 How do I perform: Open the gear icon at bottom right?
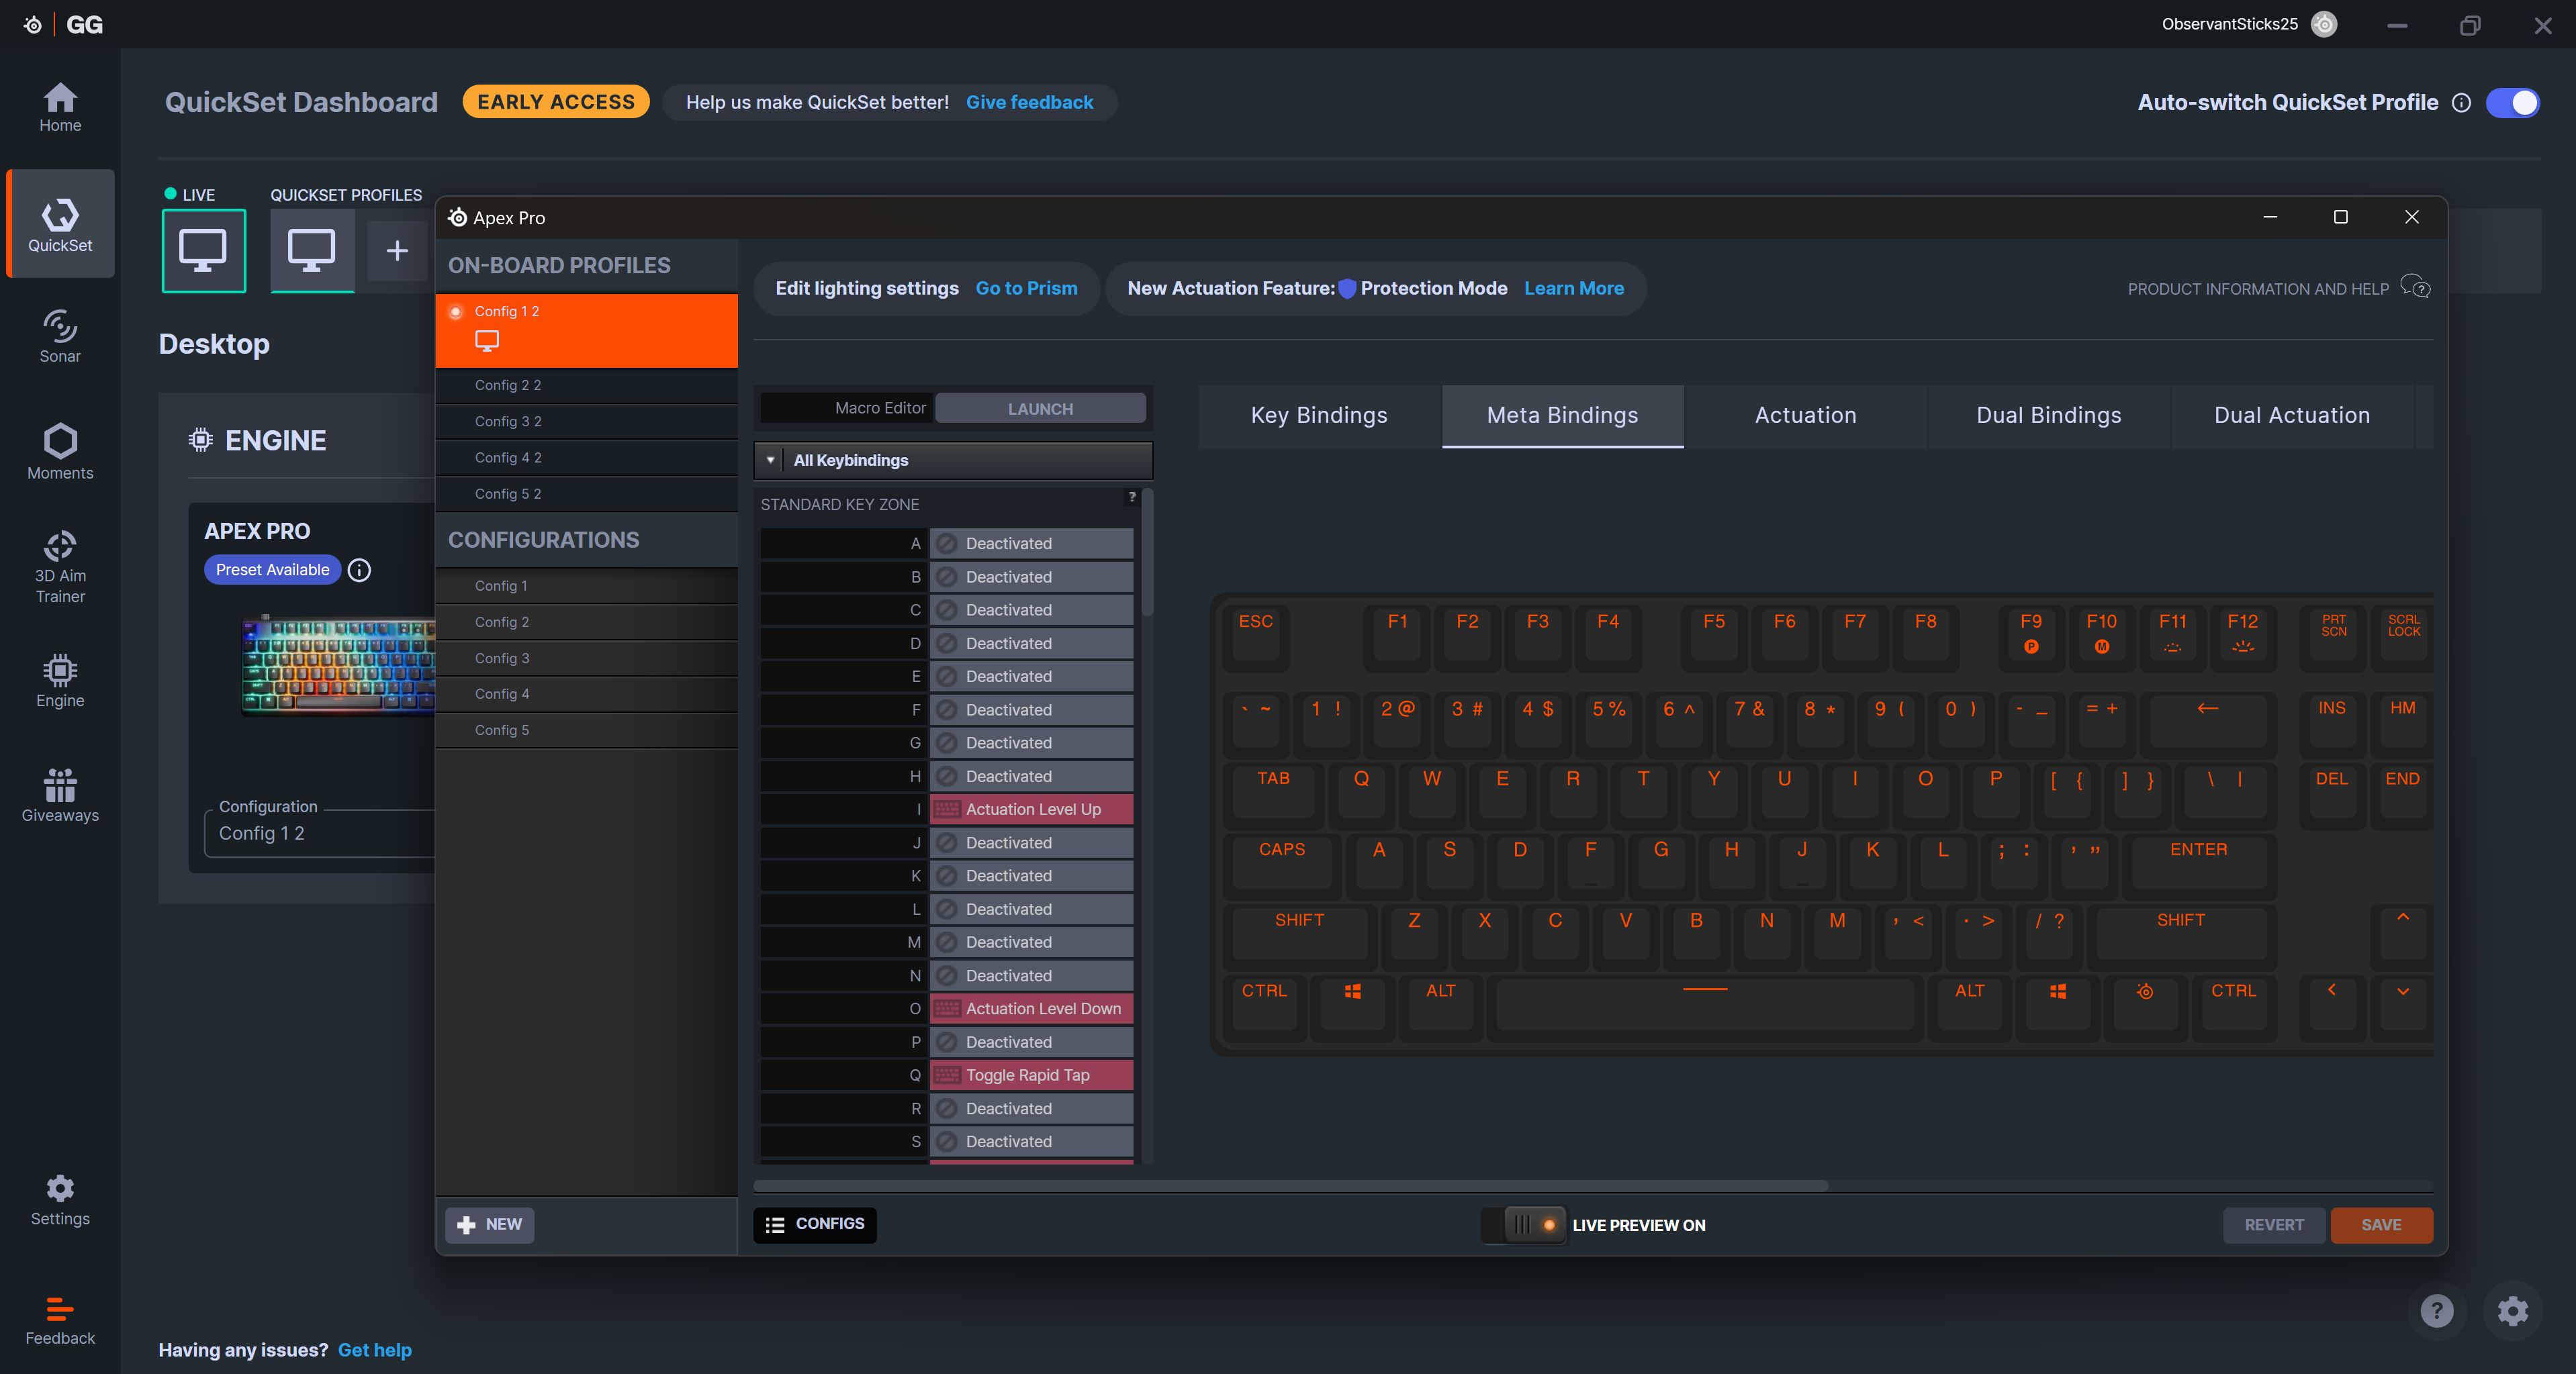(x=2512, y=1310)
